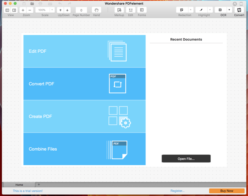Open the Forms tool
Screen dimensions: 248x196
point(142,10)
